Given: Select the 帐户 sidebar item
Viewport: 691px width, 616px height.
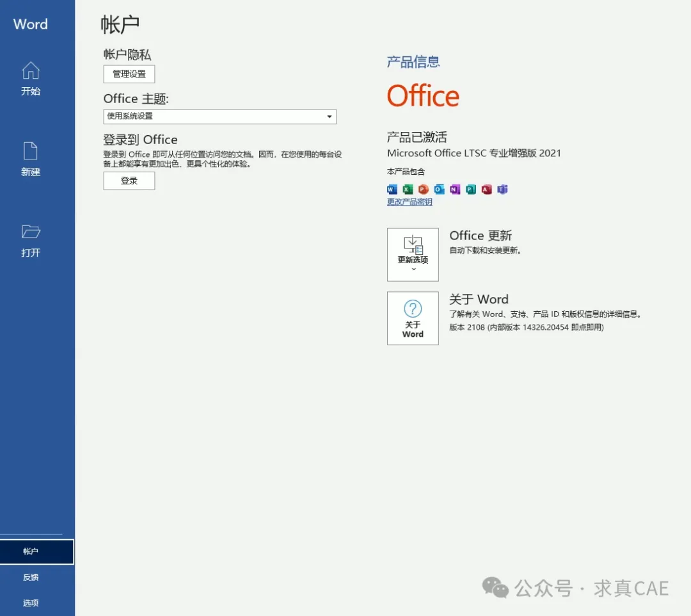Looking at the screenshot, I should click(37, 551).
